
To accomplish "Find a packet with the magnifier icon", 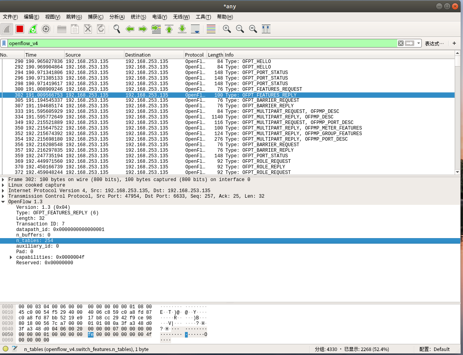I will point(116,29).
